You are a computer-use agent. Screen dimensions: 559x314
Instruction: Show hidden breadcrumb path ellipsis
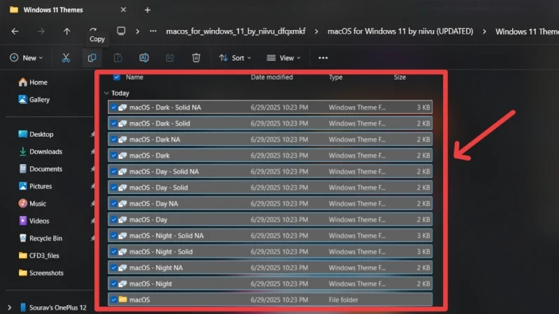pos(153,31)
